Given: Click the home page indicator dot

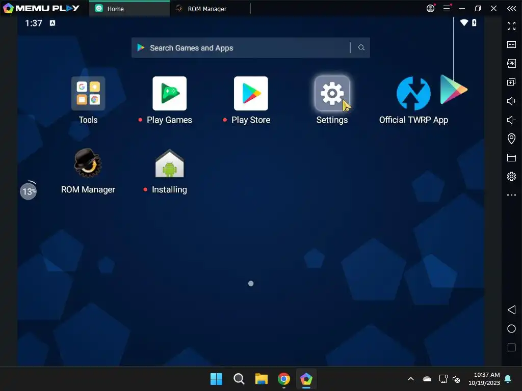Looking at the screenshot, I should (251, 284).
